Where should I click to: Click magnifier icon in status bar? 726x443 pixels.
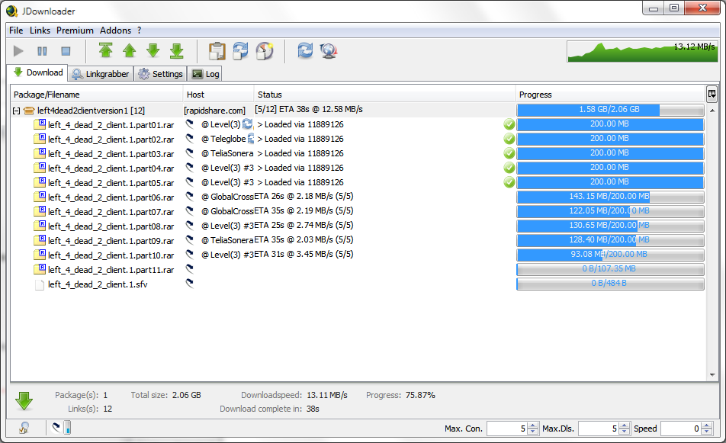24,428
